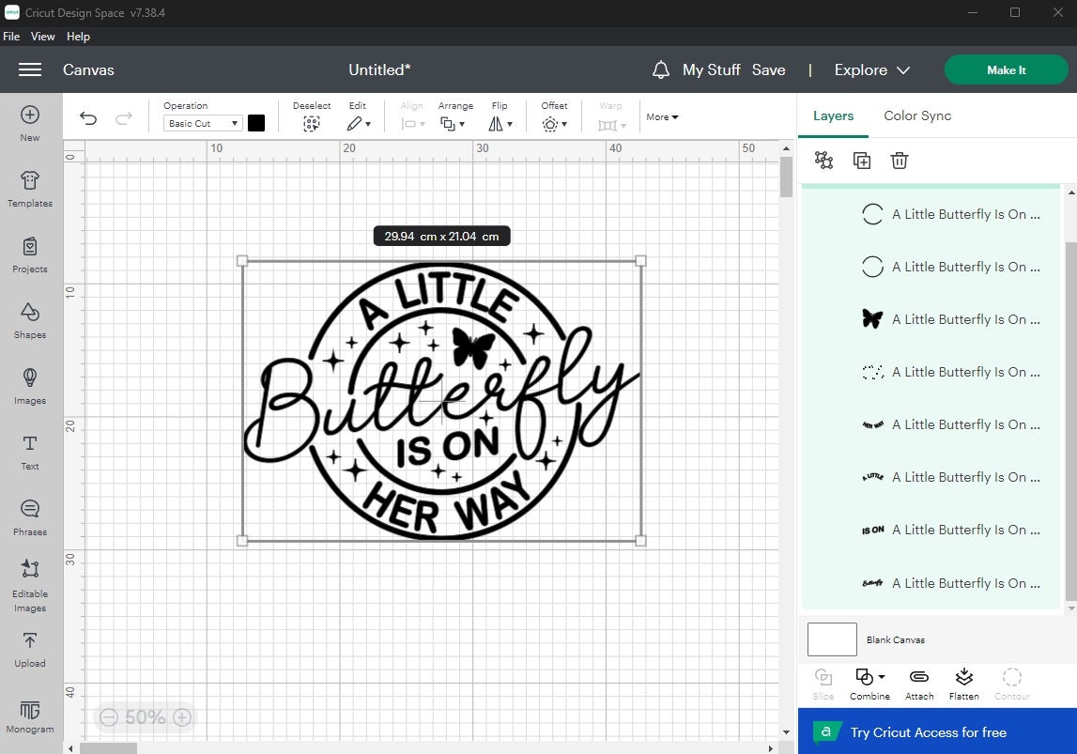Click the Flatten tool
This screenshot has width=1077, height=754.
tap(963, 684)
